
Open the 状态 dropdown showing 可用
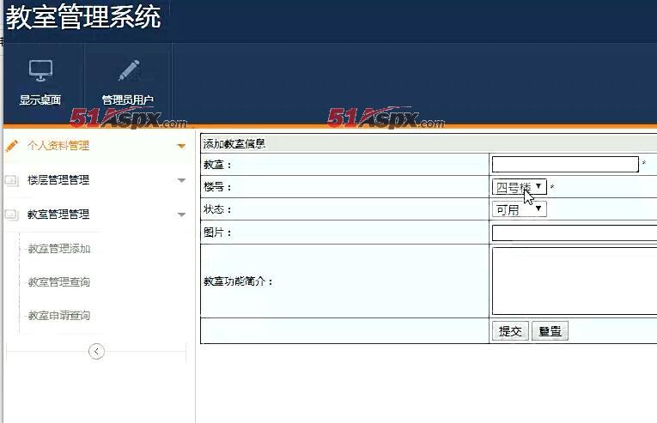point(519,209)
